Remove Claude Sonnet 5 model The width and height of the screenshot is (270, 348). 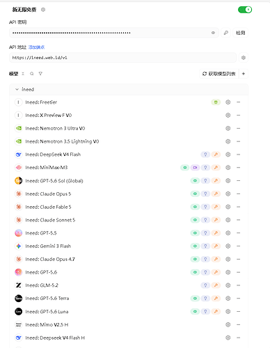[238, 220]
